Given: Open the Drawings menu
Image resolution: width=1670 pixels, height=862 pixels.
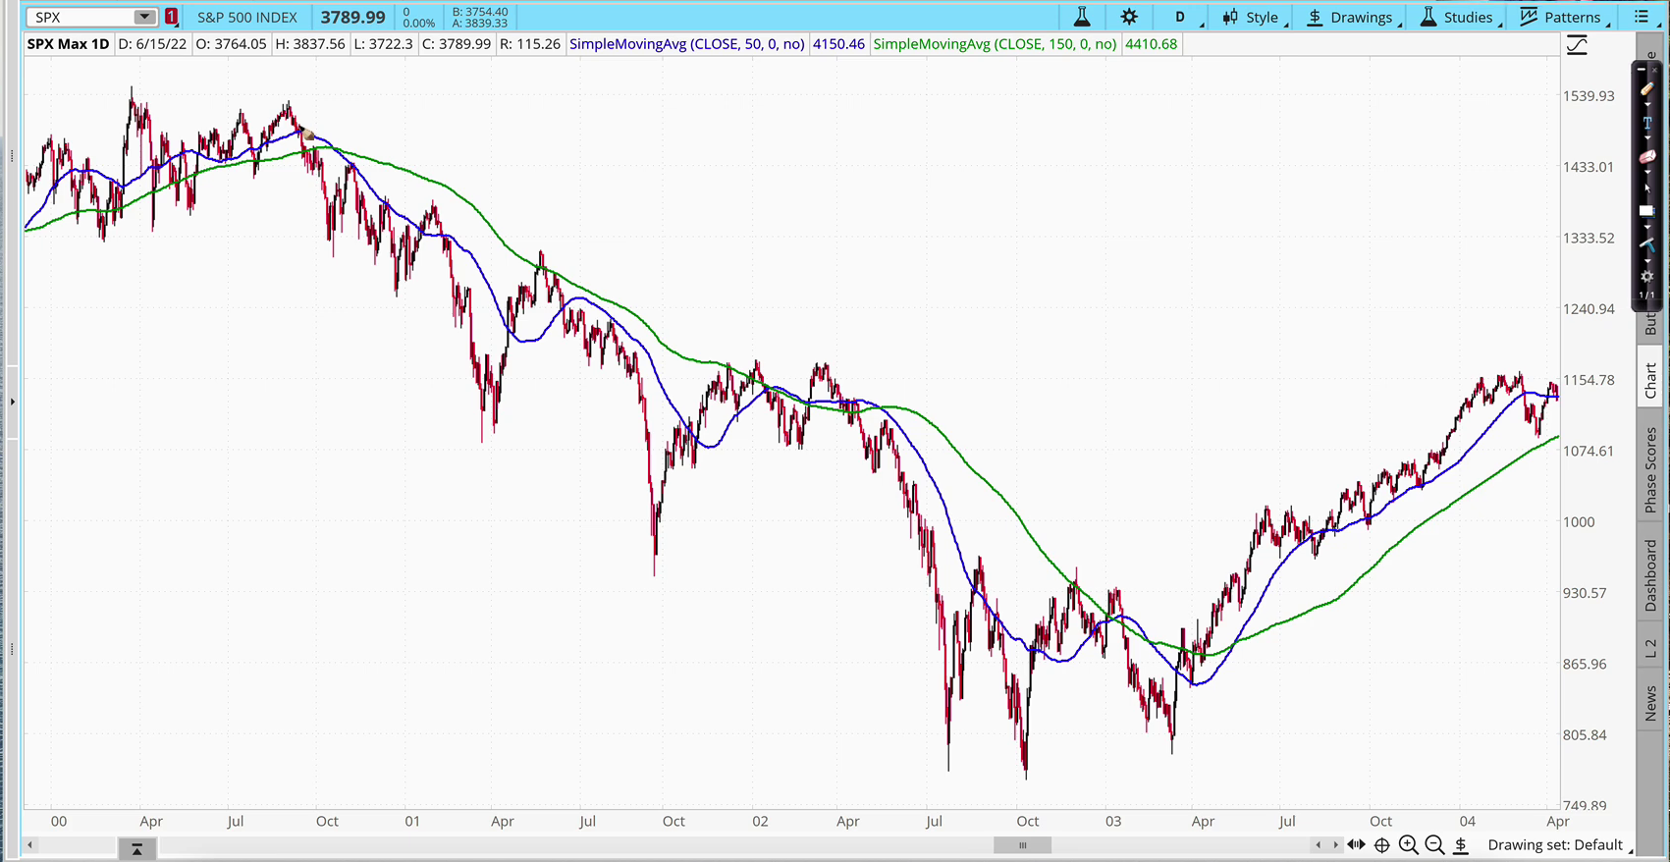Looking at the screenshot, I should point(1352,17).
